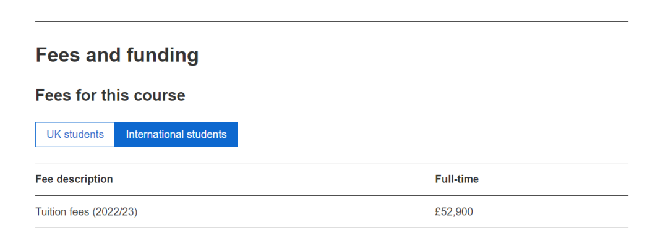
Task: Click the "Fees and funding" heading
Action: 117,56
